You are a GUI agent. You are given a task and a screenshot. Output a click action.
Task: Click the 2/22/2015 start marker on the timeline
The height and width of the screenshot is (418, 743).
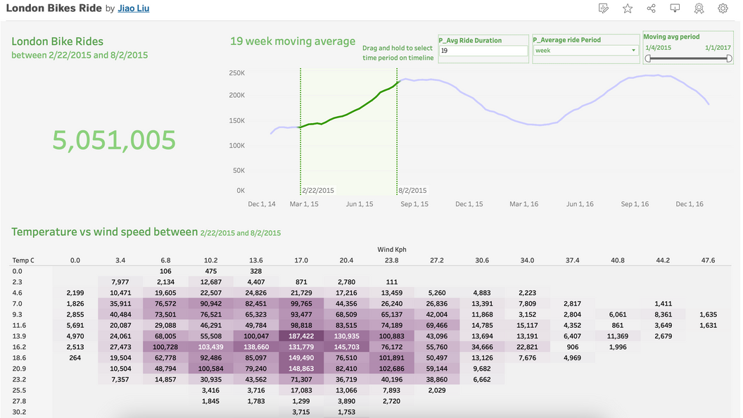click(300, 132)
